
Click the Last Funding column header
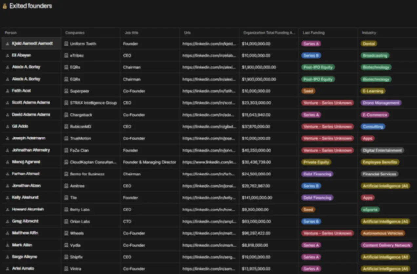[x=328, y=33]
